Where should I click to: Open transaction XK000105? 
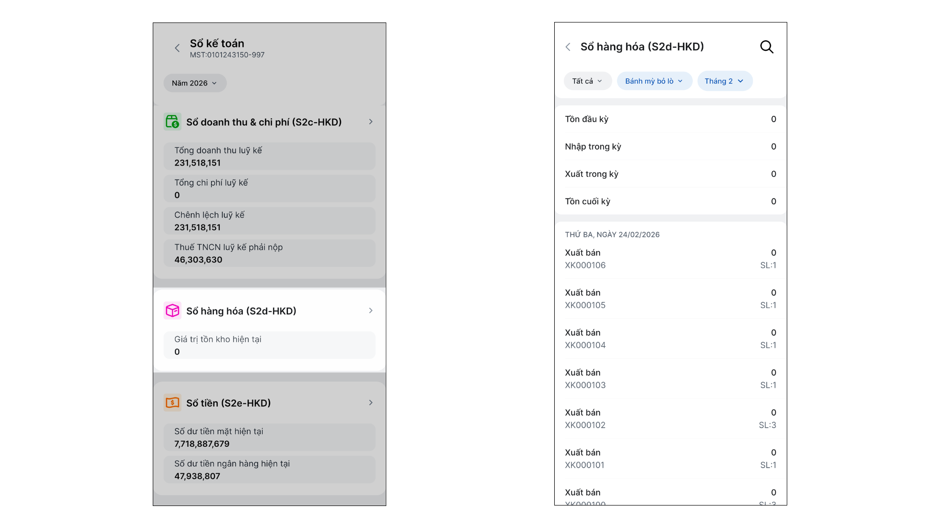coord(670,299)
